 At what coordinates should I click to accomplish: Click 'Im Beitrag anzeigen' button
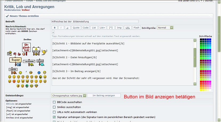click(x=104, y=96)
